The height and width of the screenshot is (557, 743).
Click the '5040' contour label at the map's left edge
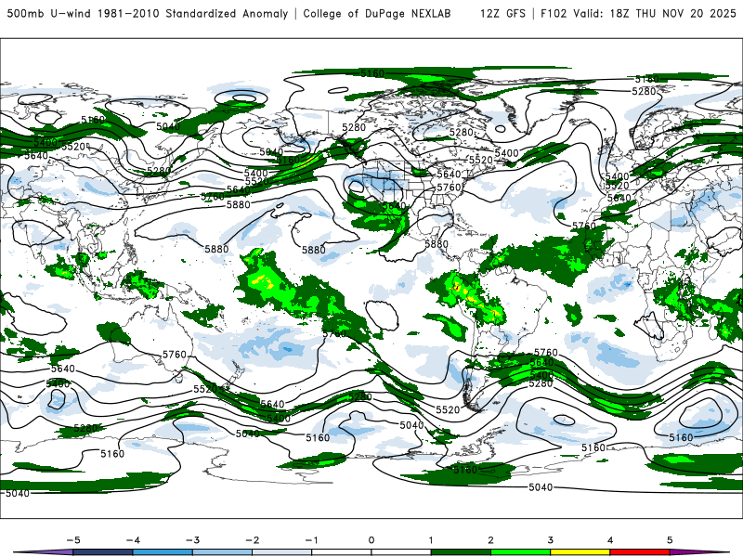click(18, 493)
